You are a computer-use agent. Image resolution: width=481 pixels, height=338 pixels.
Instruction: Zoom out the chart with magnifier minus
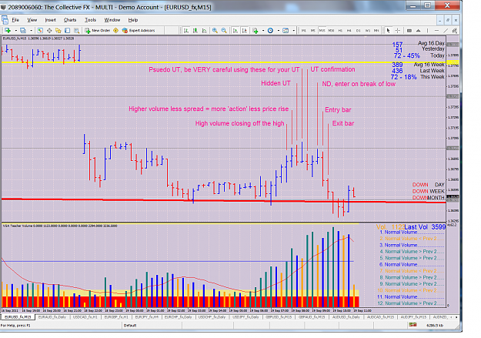point(224,30)
